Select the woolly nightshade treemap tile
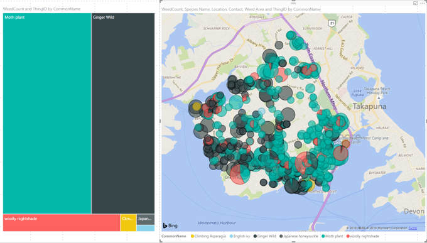 [x=62, y=223]
